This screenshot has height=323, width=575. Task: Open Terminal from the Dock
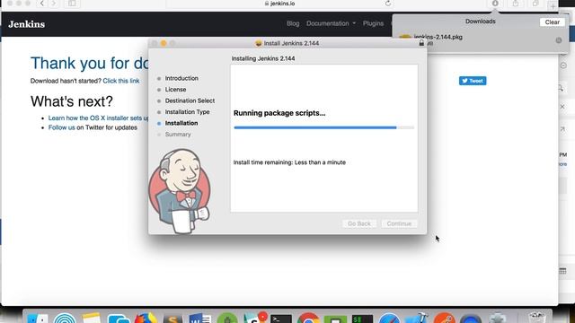pos(281,319)
